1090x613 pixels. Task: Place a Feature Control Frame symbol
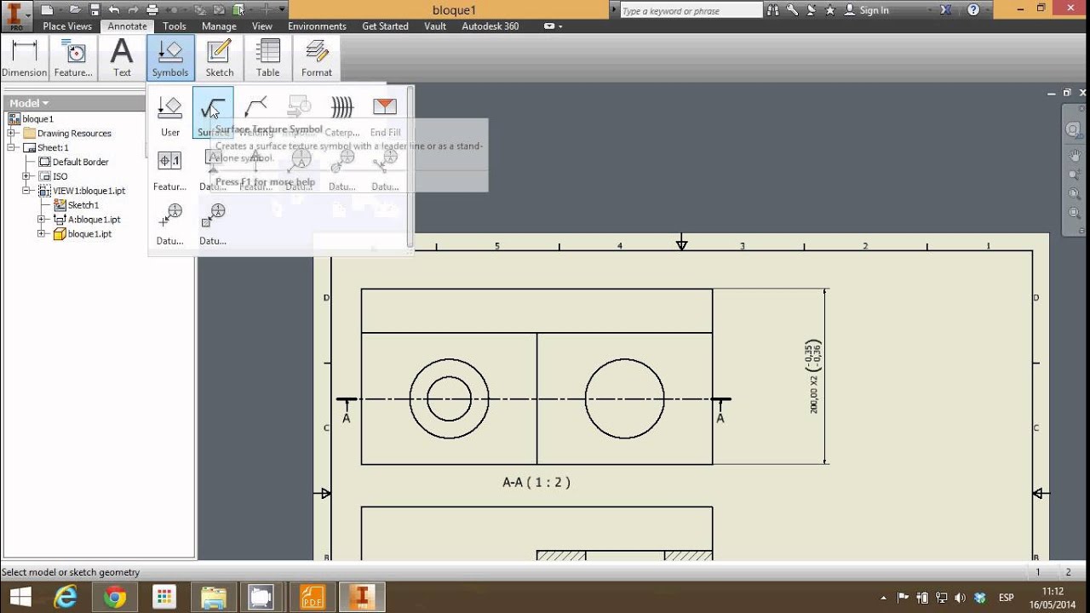pos(170,168)
